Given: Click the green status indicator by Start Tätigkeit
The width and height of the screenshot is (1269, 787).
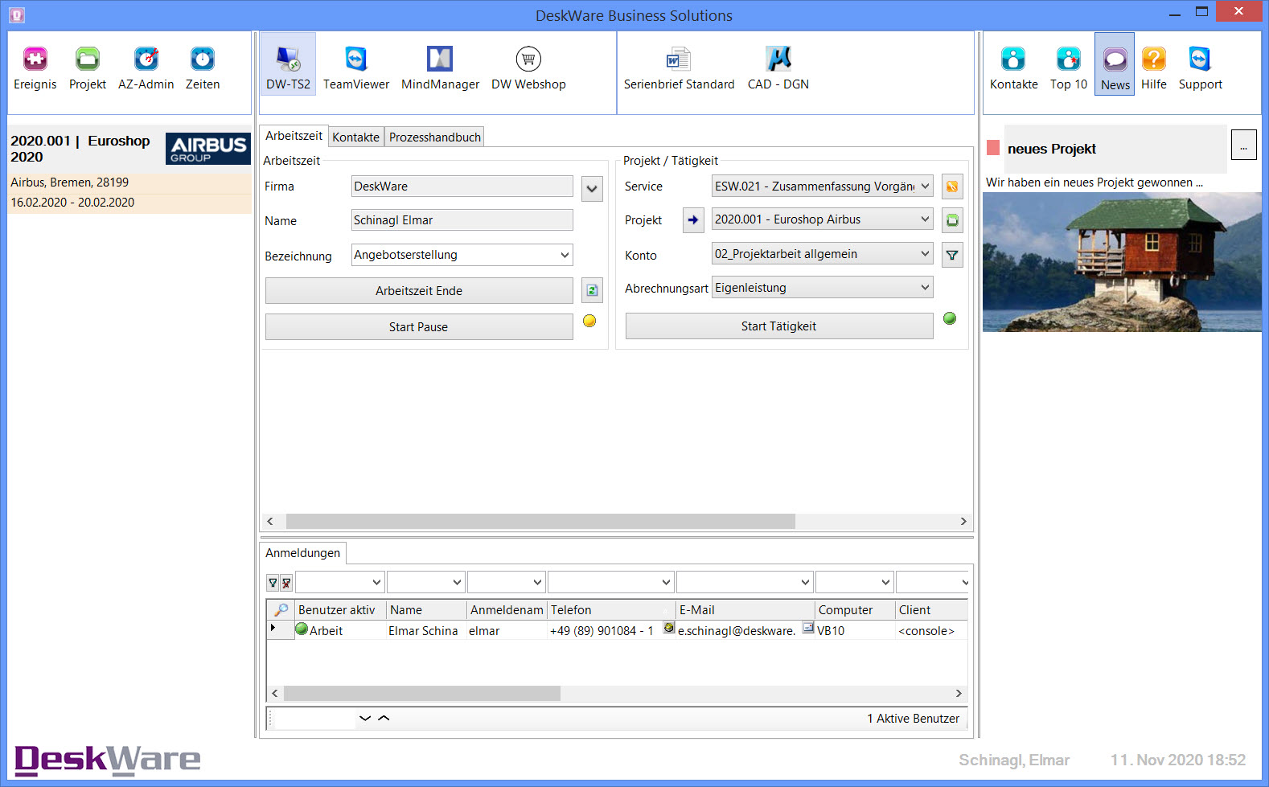Looking at the screenshot, I should pos(950,318).
